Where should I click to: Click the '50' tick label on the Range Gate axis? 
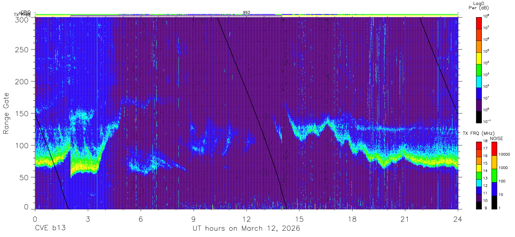pyautogui.click(x=25, y=177)
